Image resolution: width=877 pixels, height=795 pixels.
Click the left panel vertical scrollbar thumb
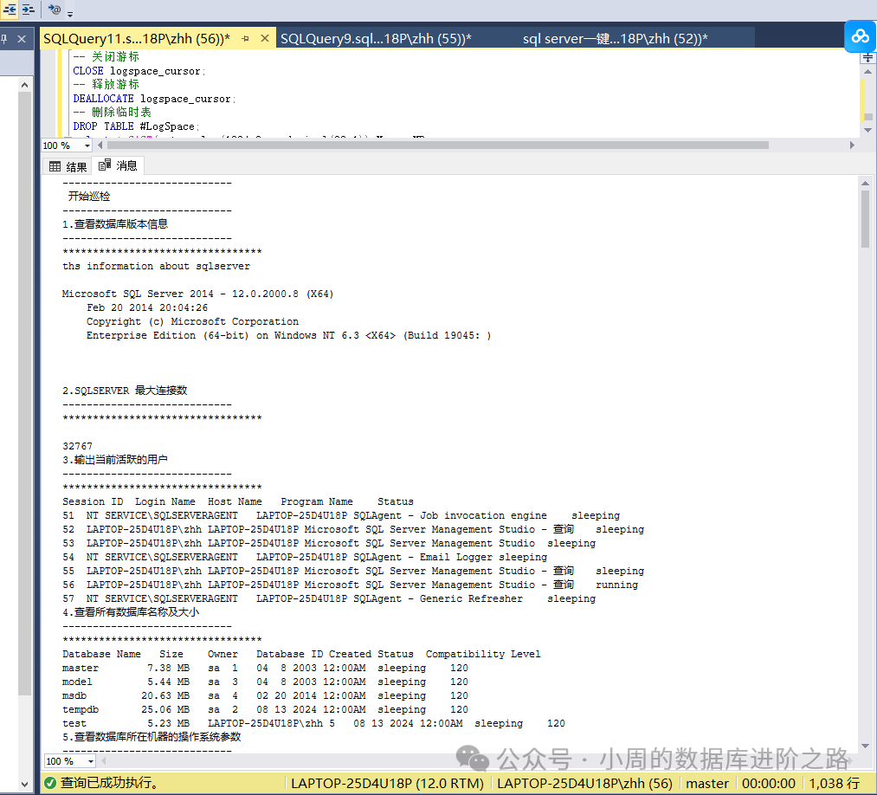[24, 393]
